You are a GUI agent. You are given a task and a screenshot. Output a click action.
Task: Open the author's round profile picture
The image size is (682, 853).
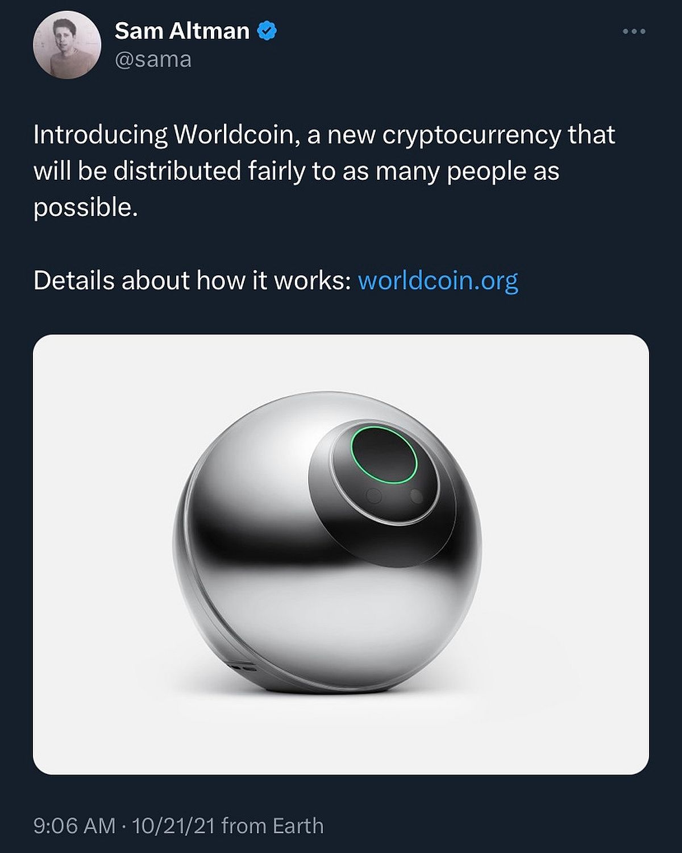pyautogui.click(x=67, y=45)
